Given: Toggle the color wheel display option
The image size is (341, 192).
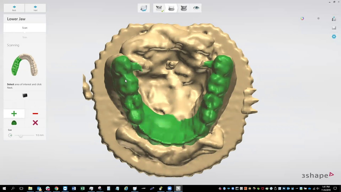Looking at the screenshot, I should pos(302,18).
